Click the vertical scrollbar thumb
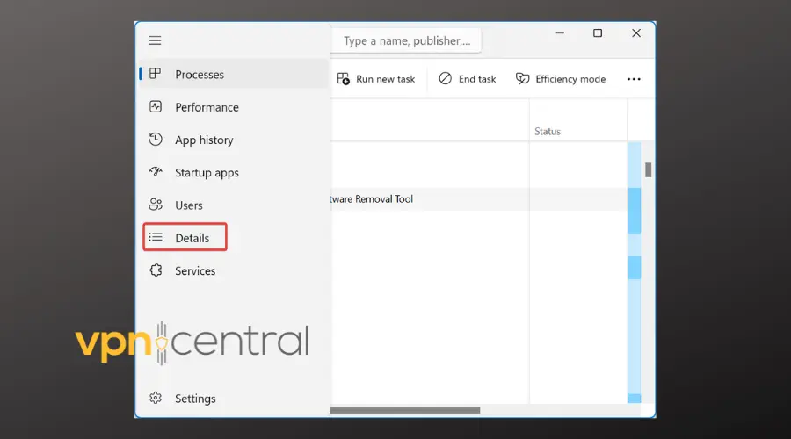The width and height of the screenshot is (791, 439). coord(649,169)
